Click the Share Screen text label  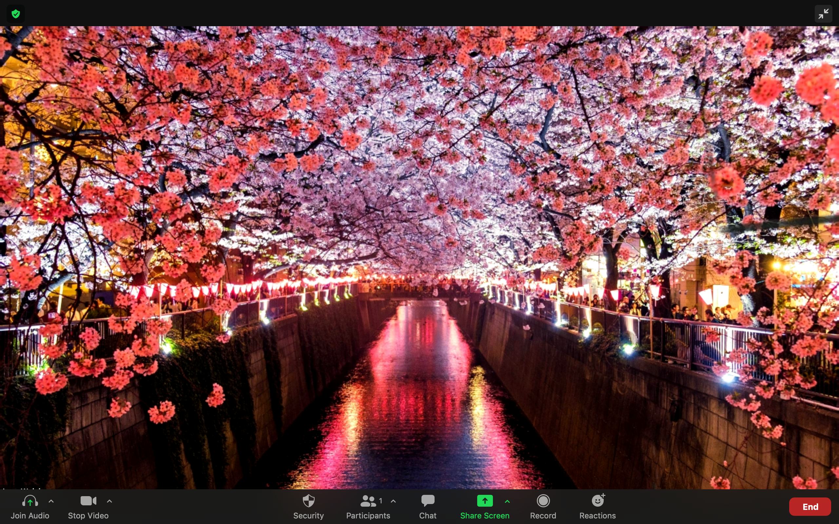(x=485, y=516)
